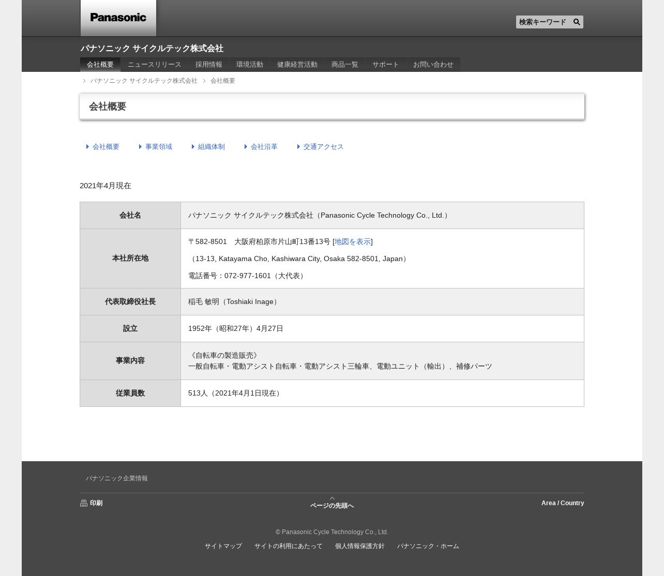
Task: Click the copyright Panasonic Cycle Technology text
Action: (332, 532)
